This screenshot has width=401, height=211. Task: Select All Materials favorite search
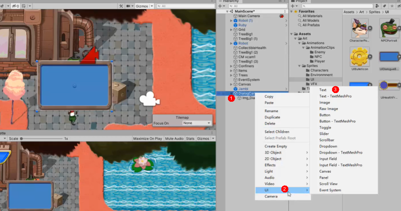coord(312,16)
